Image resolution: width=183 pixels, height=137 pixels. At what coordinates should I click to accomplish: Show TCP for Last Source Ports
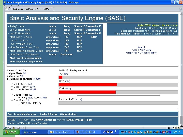[67, 40]
